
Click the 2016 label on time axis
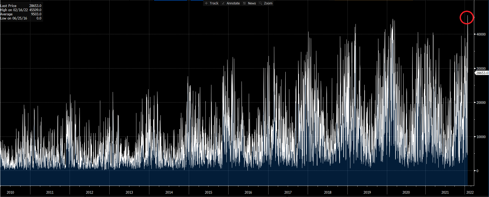click(x=248, y=192)
